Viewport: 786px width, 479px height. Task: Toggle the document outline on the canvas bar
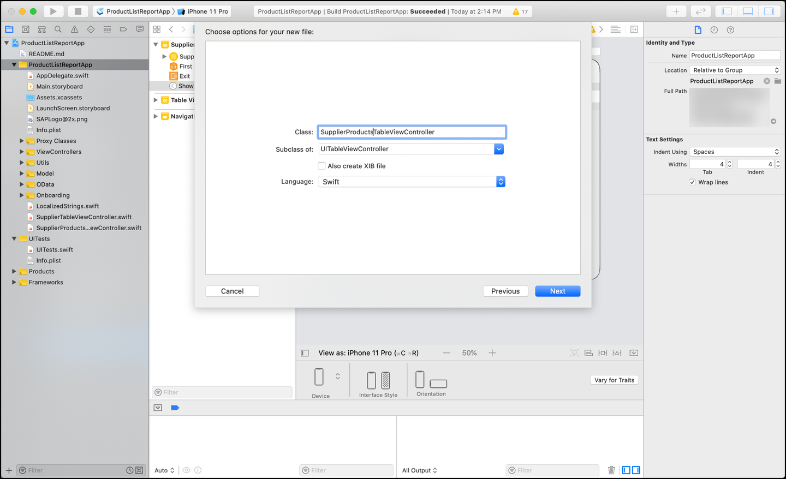click(x=305, y=353)
